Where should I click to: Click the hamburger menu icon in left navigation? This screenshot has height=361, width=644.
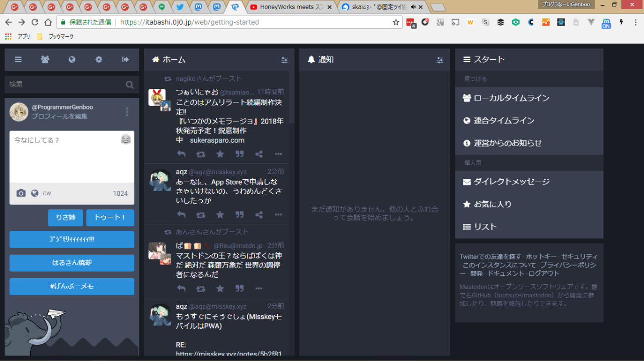[x=18, y=59]
